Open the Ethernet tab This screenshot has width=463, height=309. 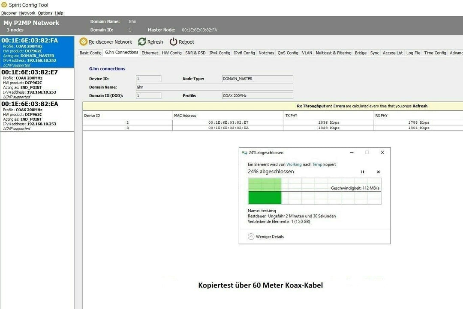(x=150, y=53)
